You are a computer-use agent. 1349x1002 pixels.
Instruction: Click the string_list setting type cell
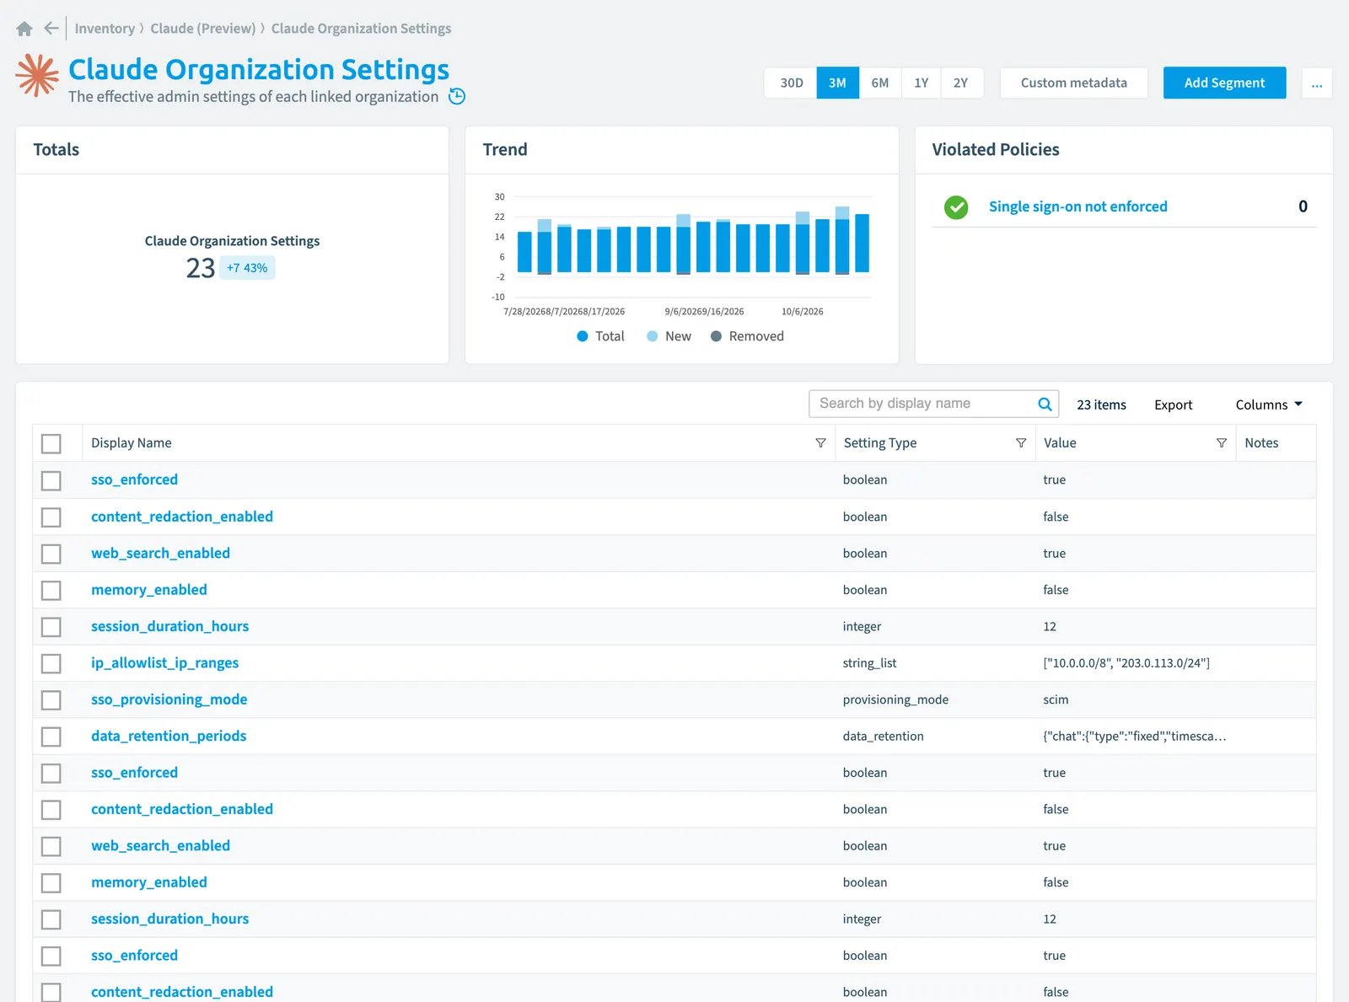(x=869, y=663)
